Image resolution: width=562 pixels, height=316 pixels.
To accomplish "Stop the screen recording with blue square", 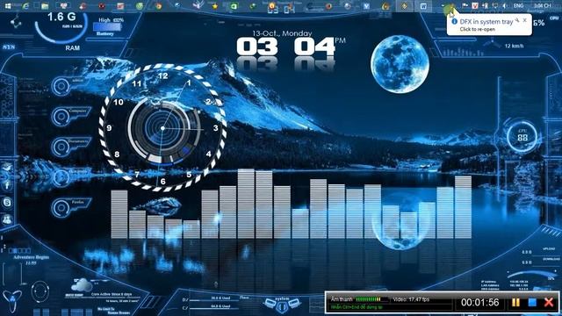I will coord(532,302).
